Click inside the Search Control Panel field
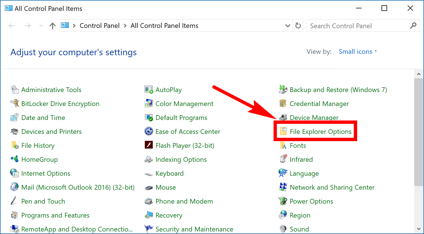The height and width of the screenshot is (234, 424). (x=350, y=25)
